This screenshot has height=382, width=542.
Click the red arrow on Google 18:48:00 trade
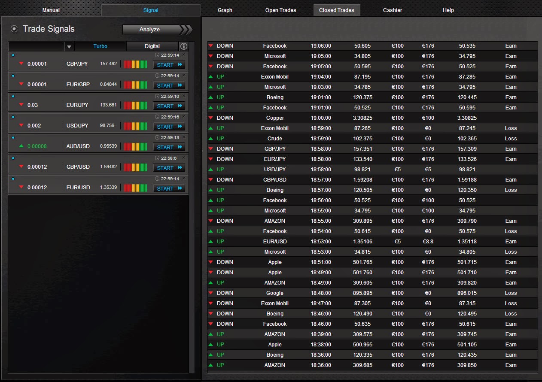coord(211,293)
